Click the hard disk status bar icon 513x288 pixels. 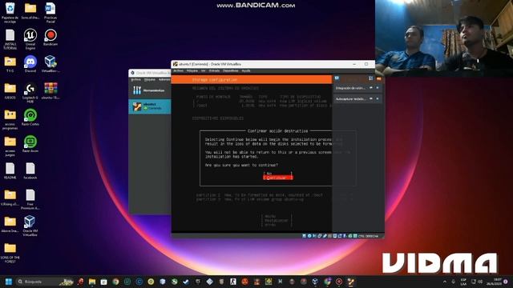point(305,236)
